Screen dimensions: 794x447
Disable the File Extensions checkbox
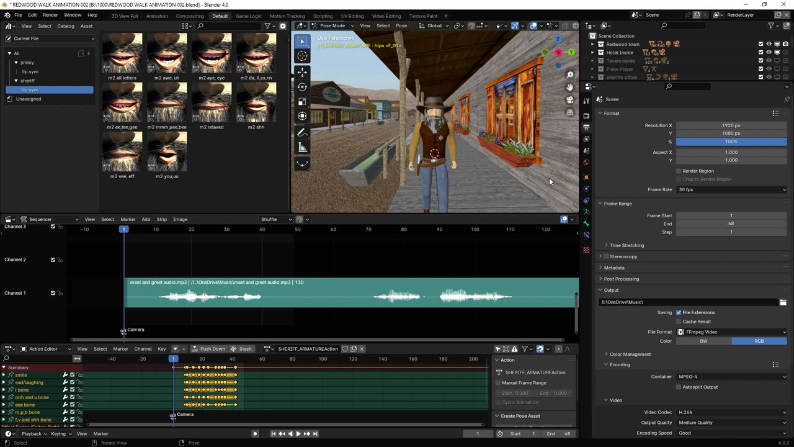coord(679,312)
